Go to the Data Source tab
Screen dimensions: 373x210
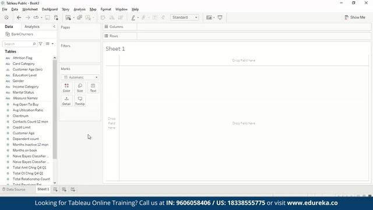(14, 190)
